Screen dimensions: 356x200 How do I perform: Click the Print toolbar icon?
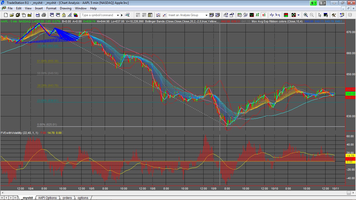44,15
